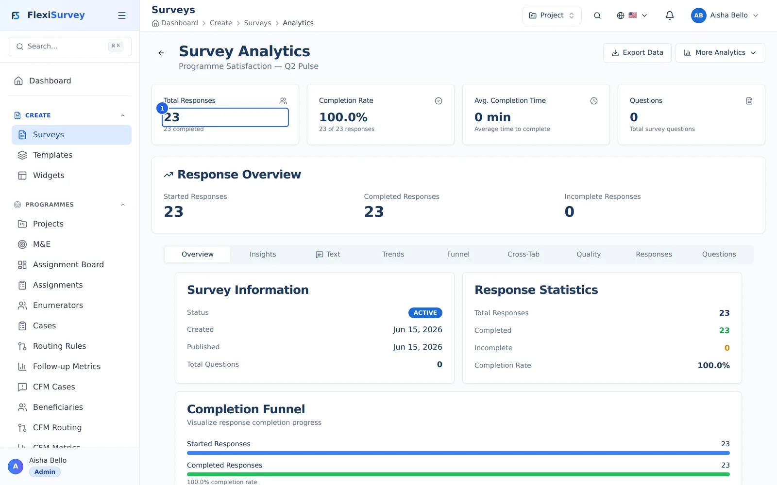Click the Completed Responses green progress bar
The image size is (777, 485).
point(458,474)
